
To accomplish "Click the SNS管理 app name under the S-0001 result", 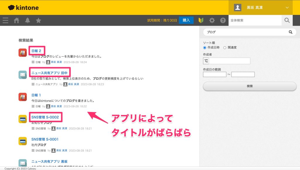I will pyautogui.click(x=40, y=150).
